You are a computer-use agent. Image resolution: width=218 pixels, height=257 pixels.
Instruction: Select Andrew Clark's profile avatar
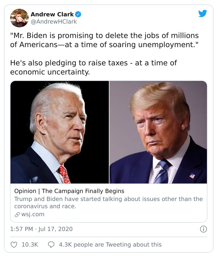pos(19,17)
